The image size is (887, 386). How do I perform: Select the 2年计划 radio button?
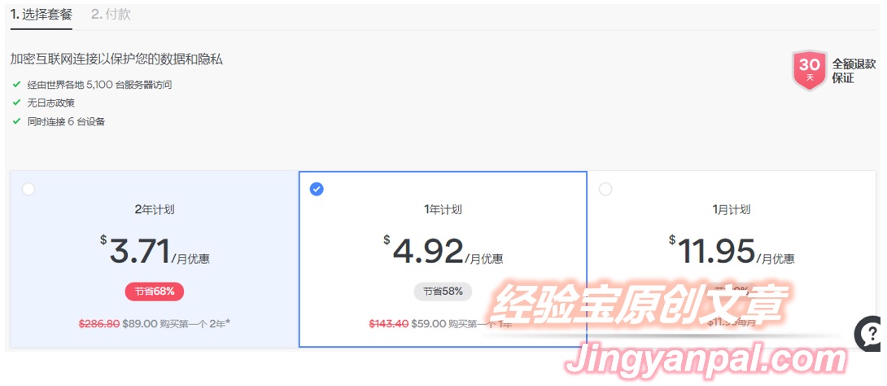pos(28,189)
